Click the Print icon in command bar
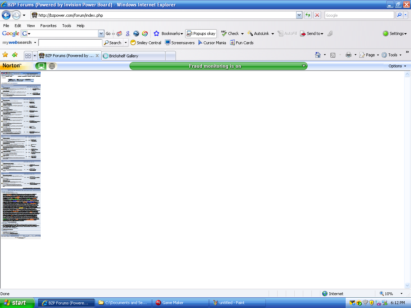Image resolution: width=411 pixels, height=308 pixels. click(348, 55)
